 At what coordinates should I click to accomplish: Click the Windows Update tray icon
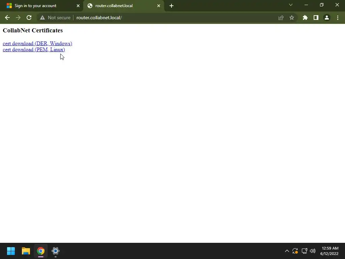tap(295, 251)
